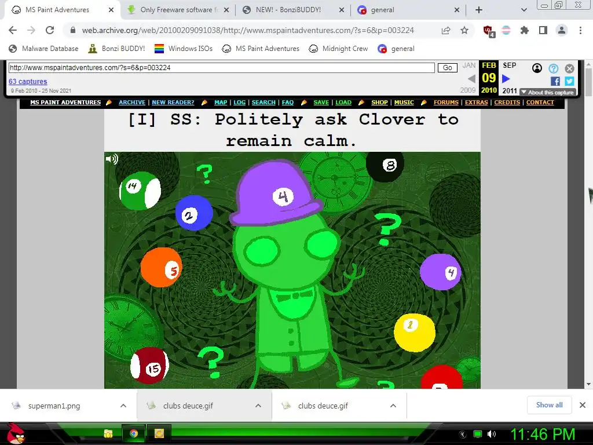Image resolution: width=593 pixels, height=445 pixels.
Task: Expand the tab search dropdown
Action: click(x=524, y=10)
